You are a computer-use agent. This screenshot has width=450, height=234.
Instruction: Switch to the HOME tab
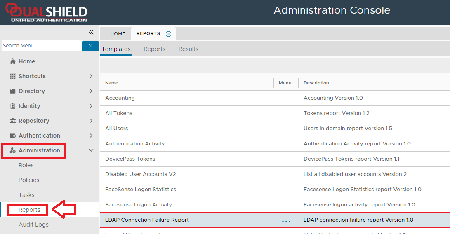pyautogui.click(x=118, y=34)
